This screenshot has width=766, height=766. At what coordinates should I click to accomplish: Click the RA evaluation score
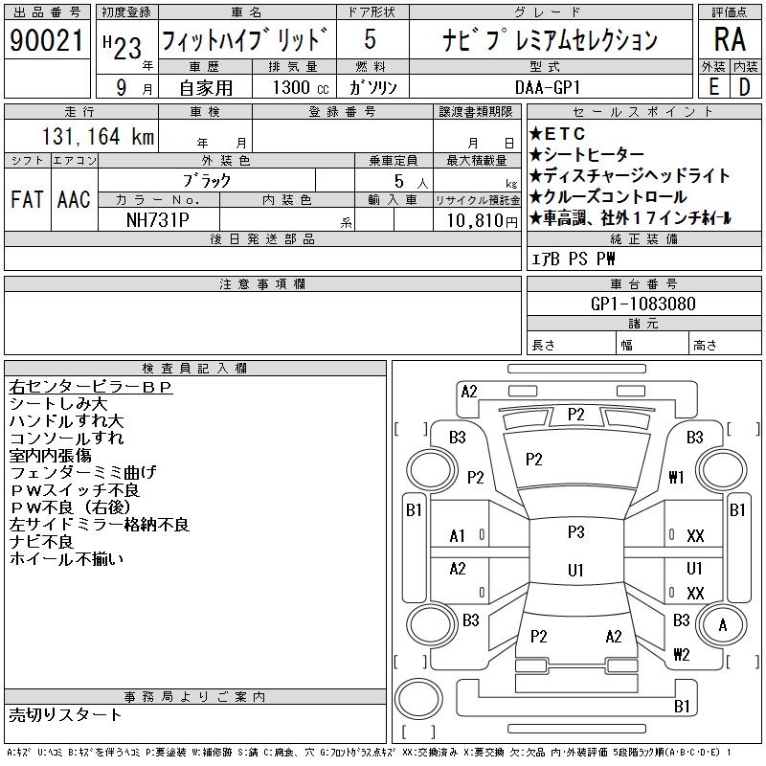pyautogui.click(x=730, y=40)
